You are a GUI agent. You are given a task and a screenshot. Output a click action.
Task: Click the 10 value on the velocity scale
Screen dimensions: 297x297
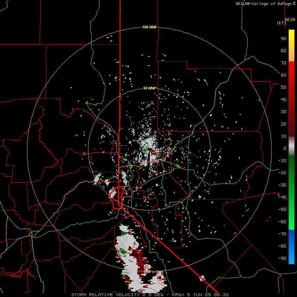tap(283, 136)
